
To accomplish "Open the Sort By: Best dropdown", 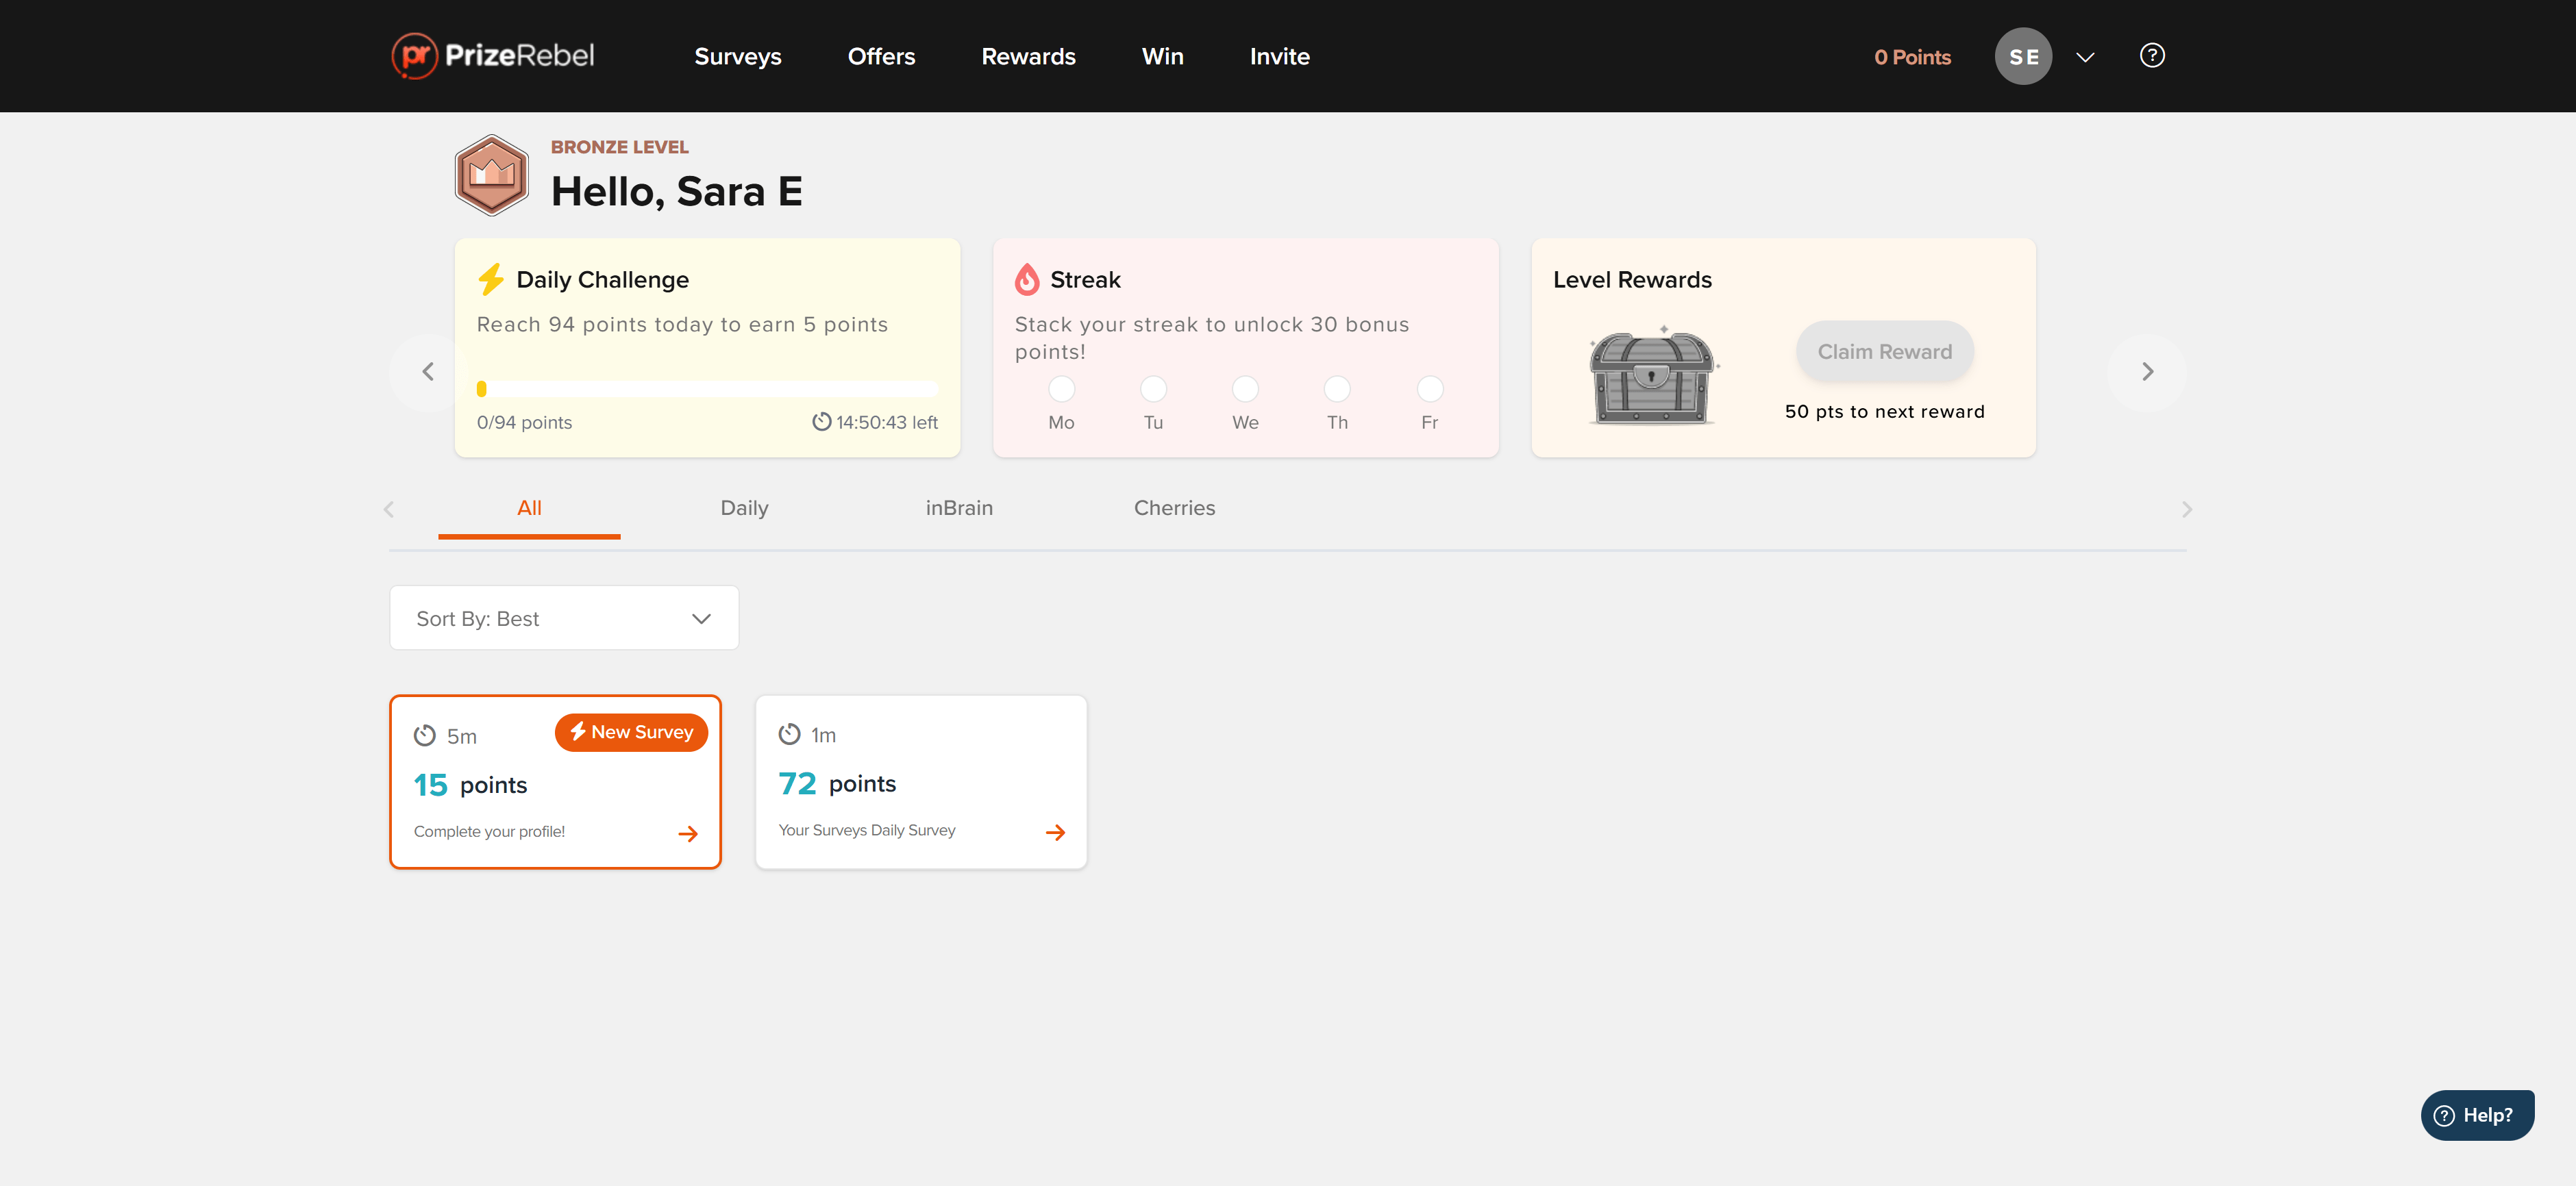I will [564, 618].
